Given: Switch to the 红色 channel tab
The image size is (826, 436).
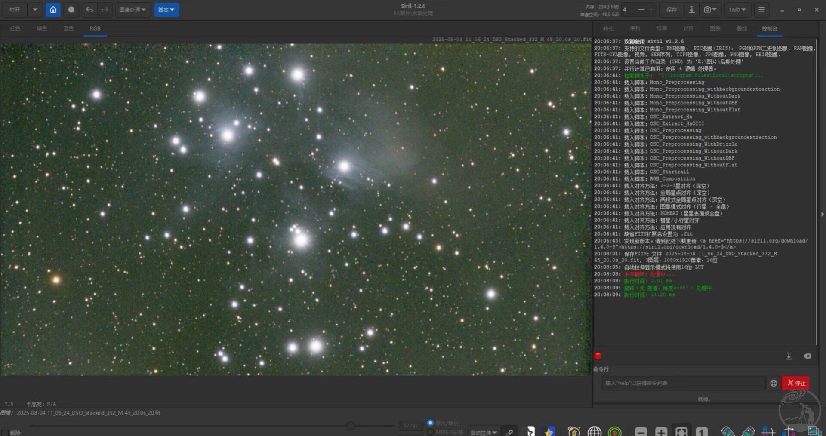Looking at the screenshot, I should tap(15, 28).
